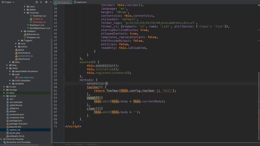Click the file icon beside index.blade.php

coord(16,77)
